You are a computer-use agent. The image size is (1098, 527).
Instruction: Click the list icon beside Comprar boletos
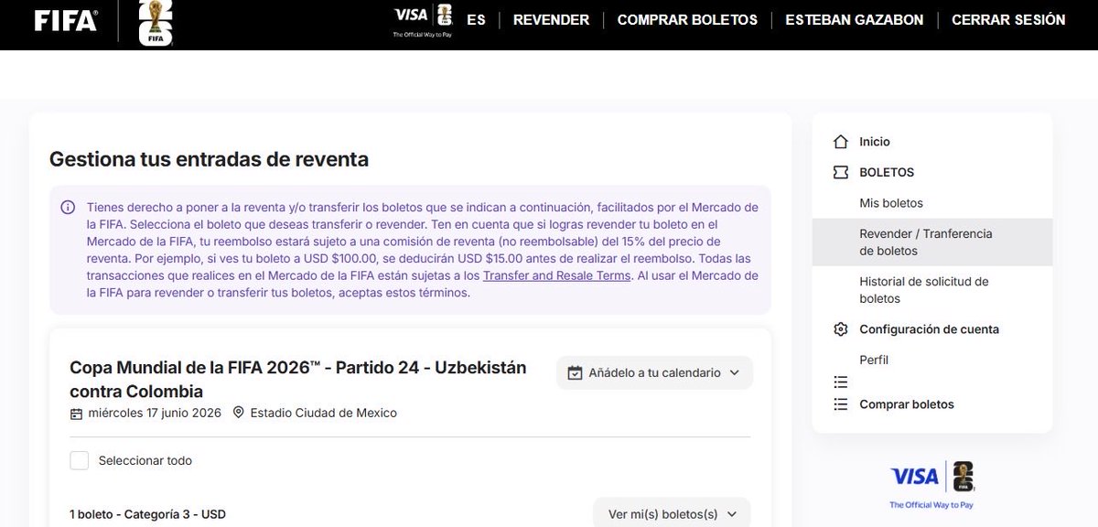pos(841,404)
